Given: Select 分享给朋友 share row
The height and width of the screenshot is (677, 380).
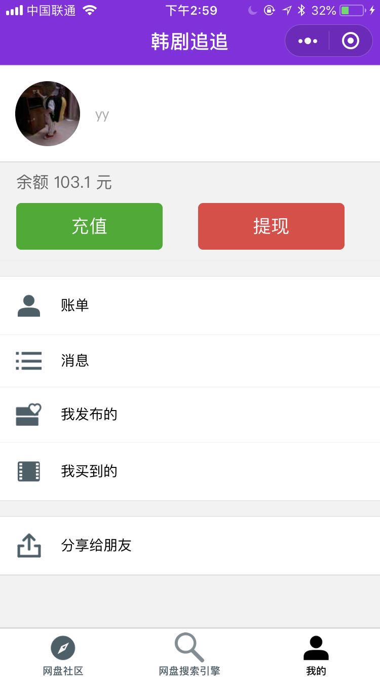Looking at the screenshot, I should pos(190,546).
